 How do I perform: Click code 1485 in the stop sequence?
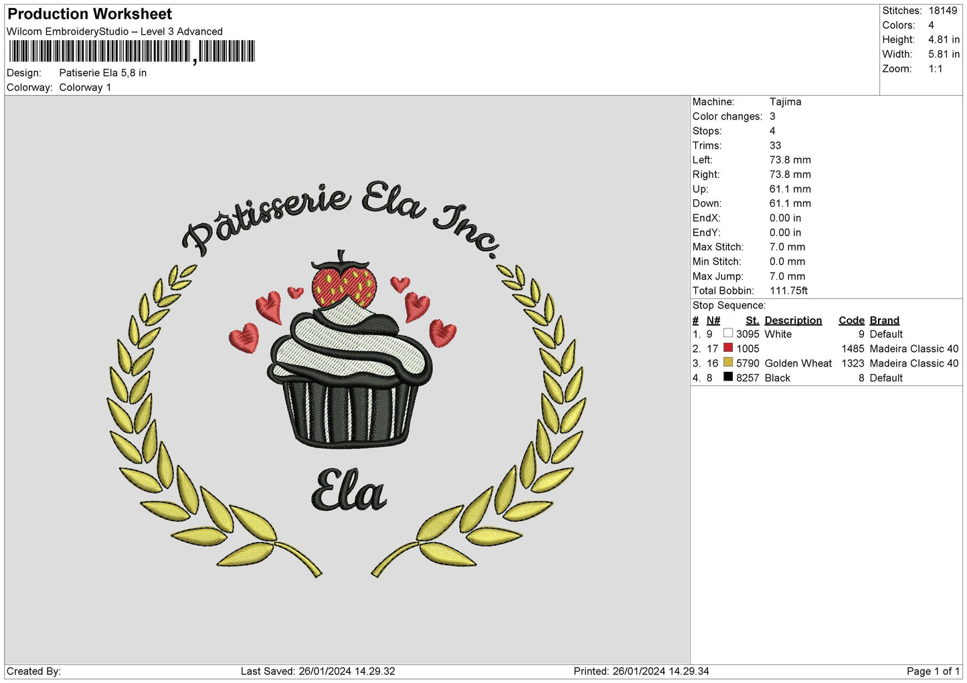853,349
